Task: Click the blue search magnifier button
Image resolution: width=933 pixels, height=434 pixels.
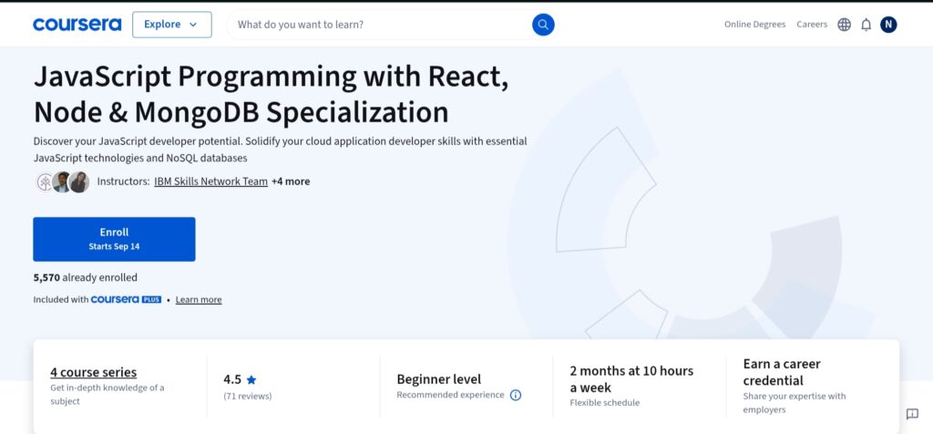Action: (543, 25)
